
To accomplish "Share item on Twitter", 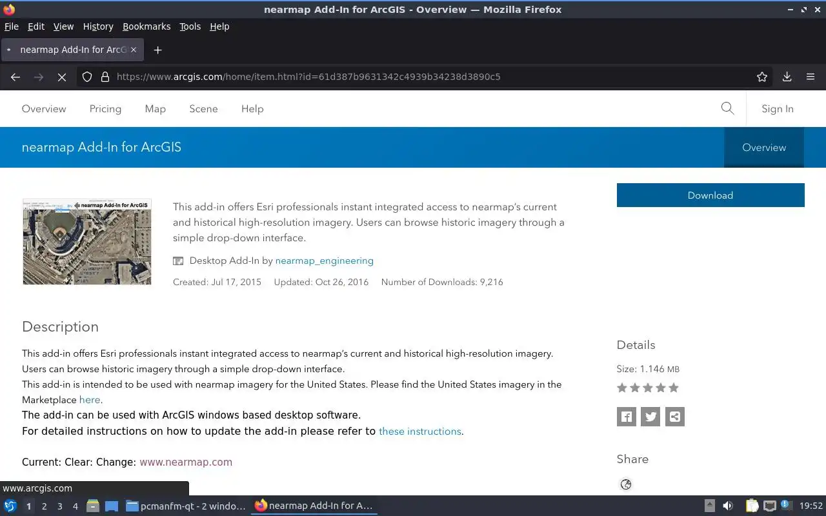I will (x=650, y=417).
